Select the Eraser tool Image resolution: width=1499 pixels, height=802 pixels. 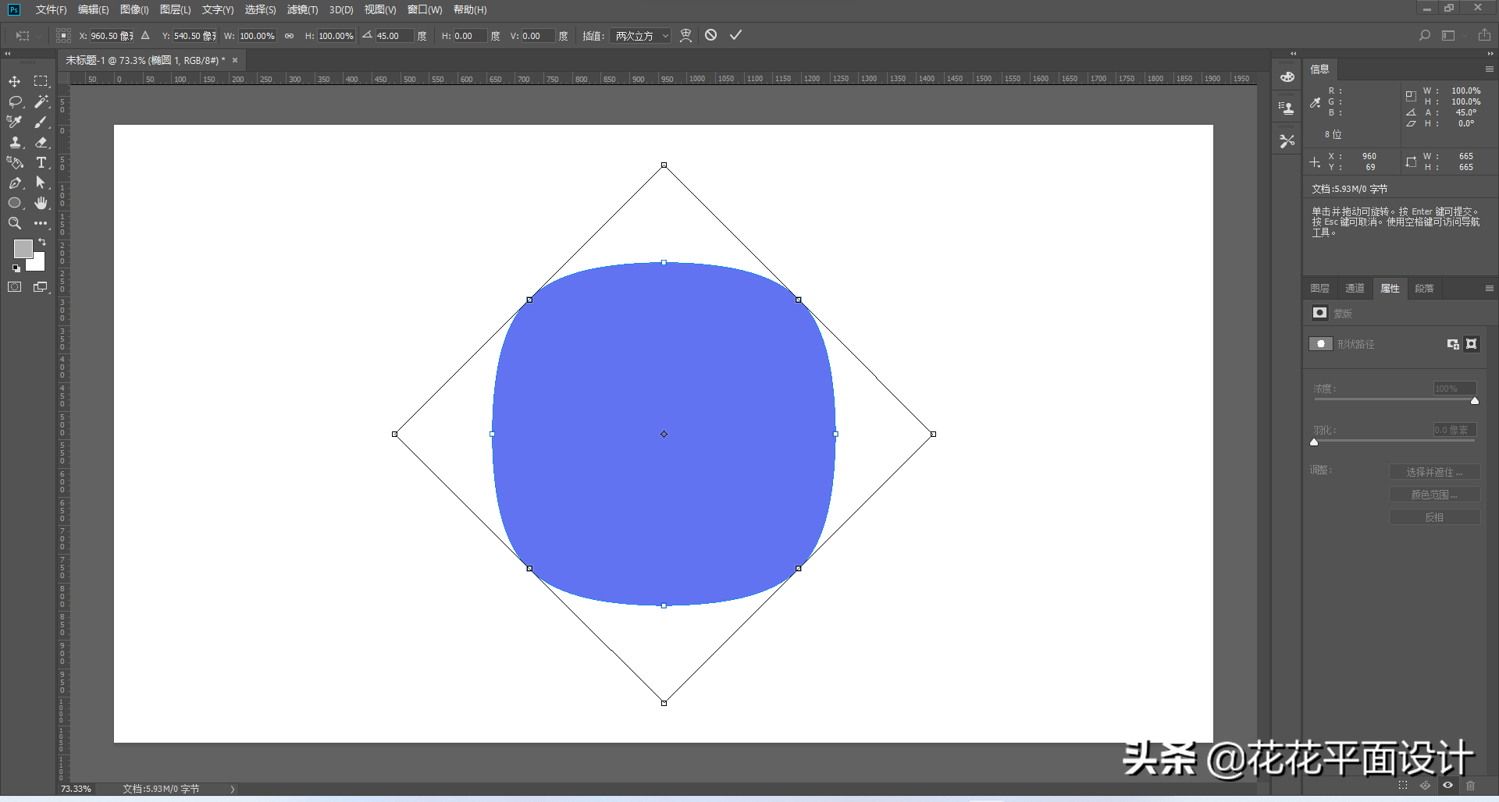coord(41,143)
